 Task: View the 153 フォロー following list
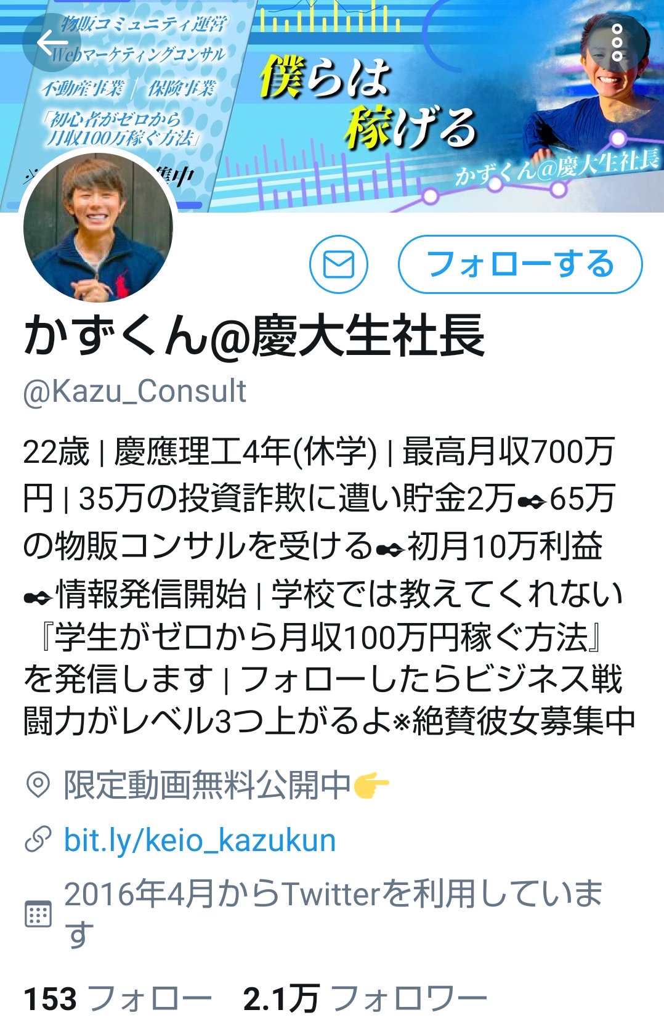click(118, 999)
